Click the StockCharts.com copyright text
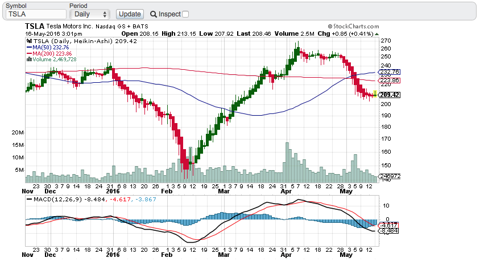 tap(353, 27)
